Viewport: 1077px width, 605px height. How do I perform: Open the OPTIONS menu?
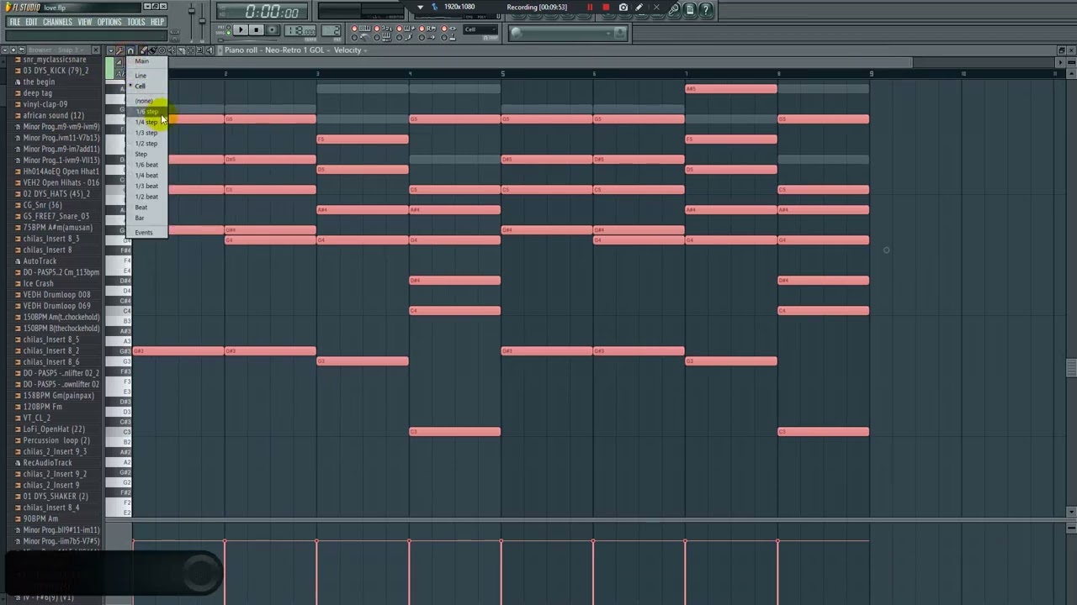[109, 22]
